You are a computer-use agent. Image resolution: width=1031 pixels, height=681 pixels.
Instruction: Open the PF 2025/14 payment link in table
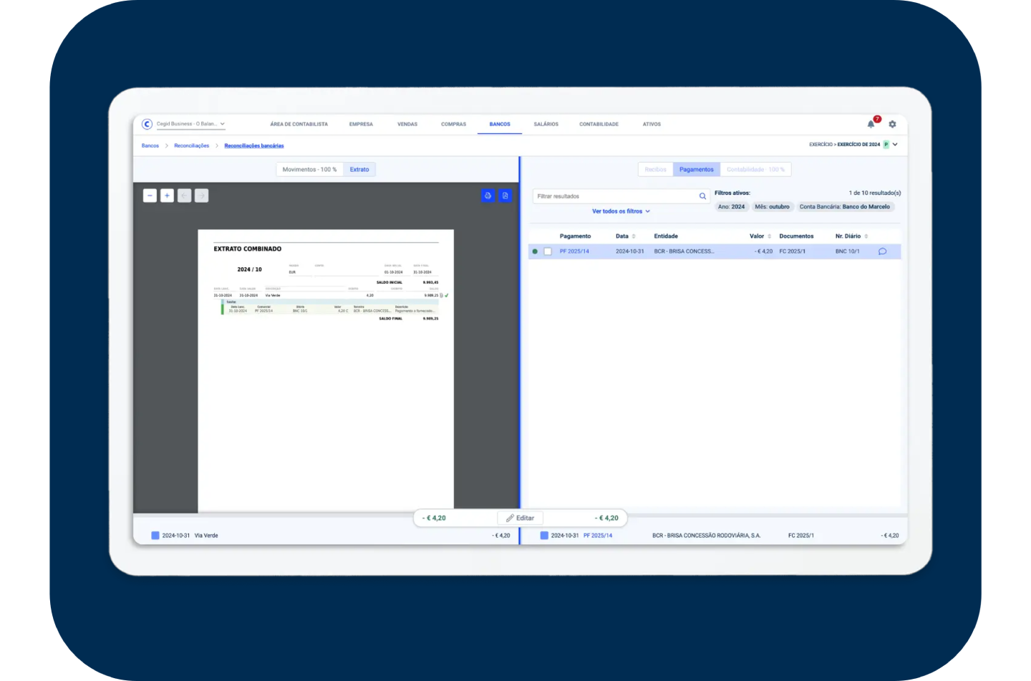574,251
